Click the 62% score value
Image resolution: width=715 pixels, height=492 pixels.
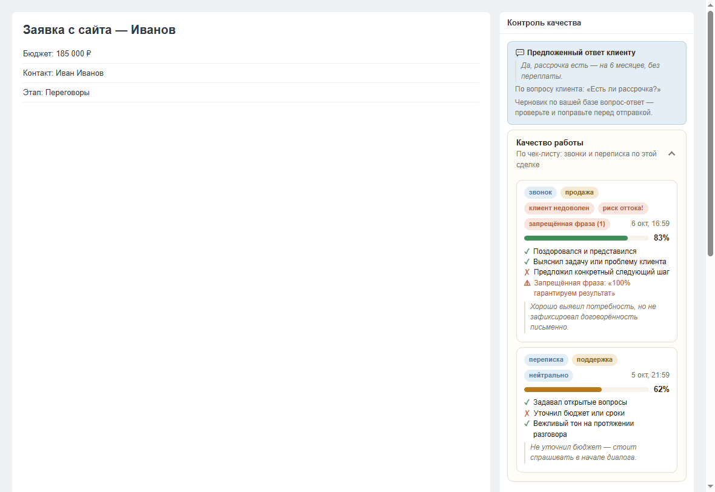click(x=662, y=390)
